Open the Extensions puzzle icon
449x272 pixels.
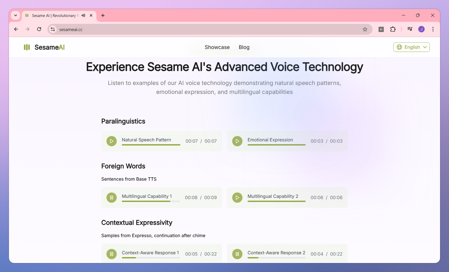393,29
